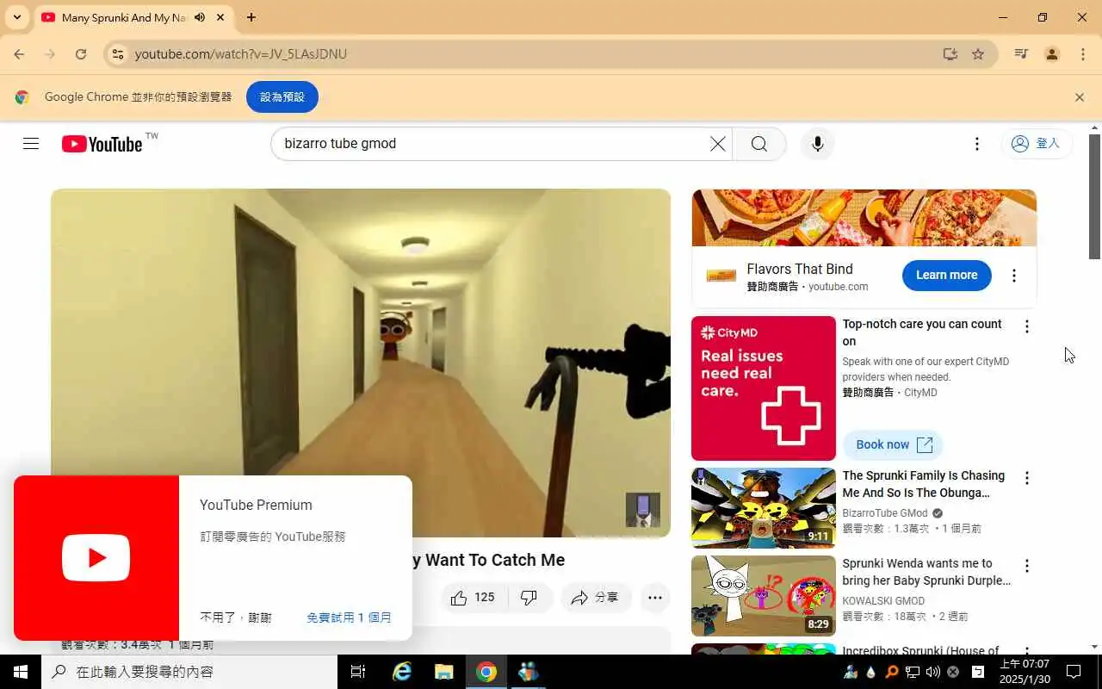The width and height of the screenshot is (1102, 689).
Task: View site information icon in address bar
Action: (118, 53)
